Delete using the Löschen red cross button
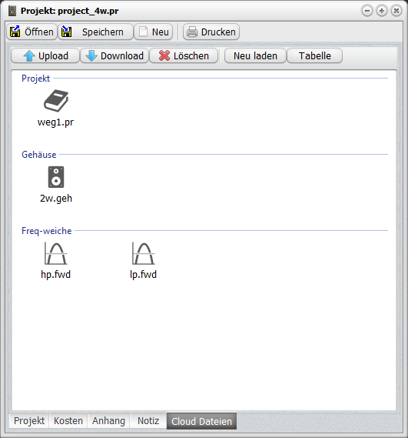This screenshot has height=438, width=408. [x=184, y=55]
